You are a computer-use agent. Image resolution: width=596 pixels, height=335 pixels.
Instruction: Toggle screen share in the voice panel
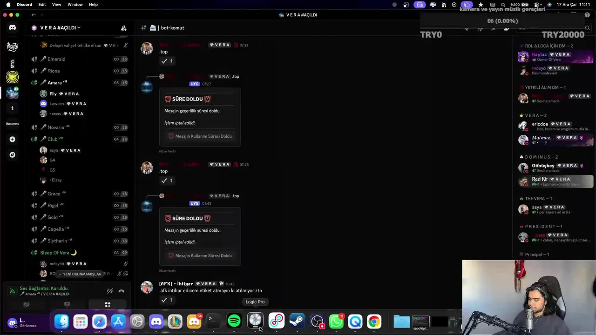[x=67, y=305]
